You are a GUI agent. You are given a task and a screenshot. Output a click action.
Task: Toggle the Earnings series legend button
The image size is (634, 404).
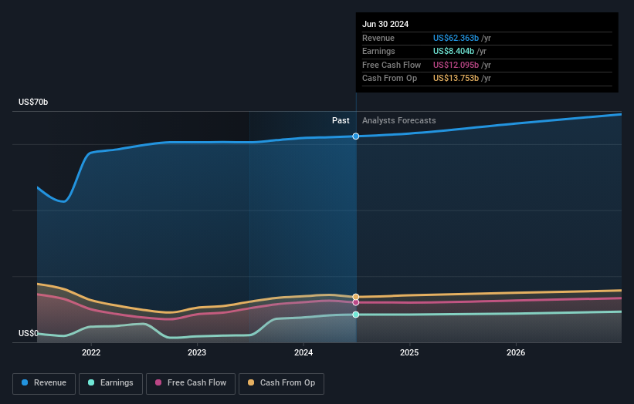110,383
